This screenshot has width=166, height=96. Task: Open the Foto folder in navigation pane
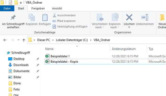tap(17, 89)
